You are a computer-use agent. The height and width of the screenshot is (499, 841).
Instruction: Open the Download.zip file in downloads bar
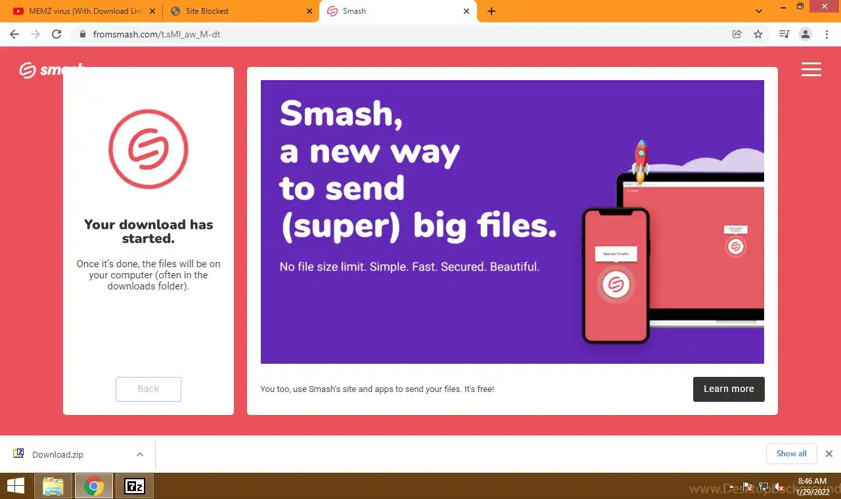[58, 454]
